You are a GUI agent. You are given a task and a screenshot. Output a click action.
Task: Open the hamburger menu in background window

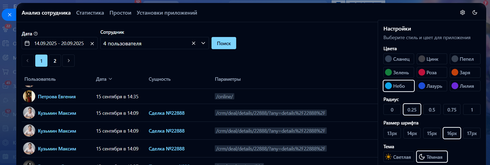click(x=5, y=6)
